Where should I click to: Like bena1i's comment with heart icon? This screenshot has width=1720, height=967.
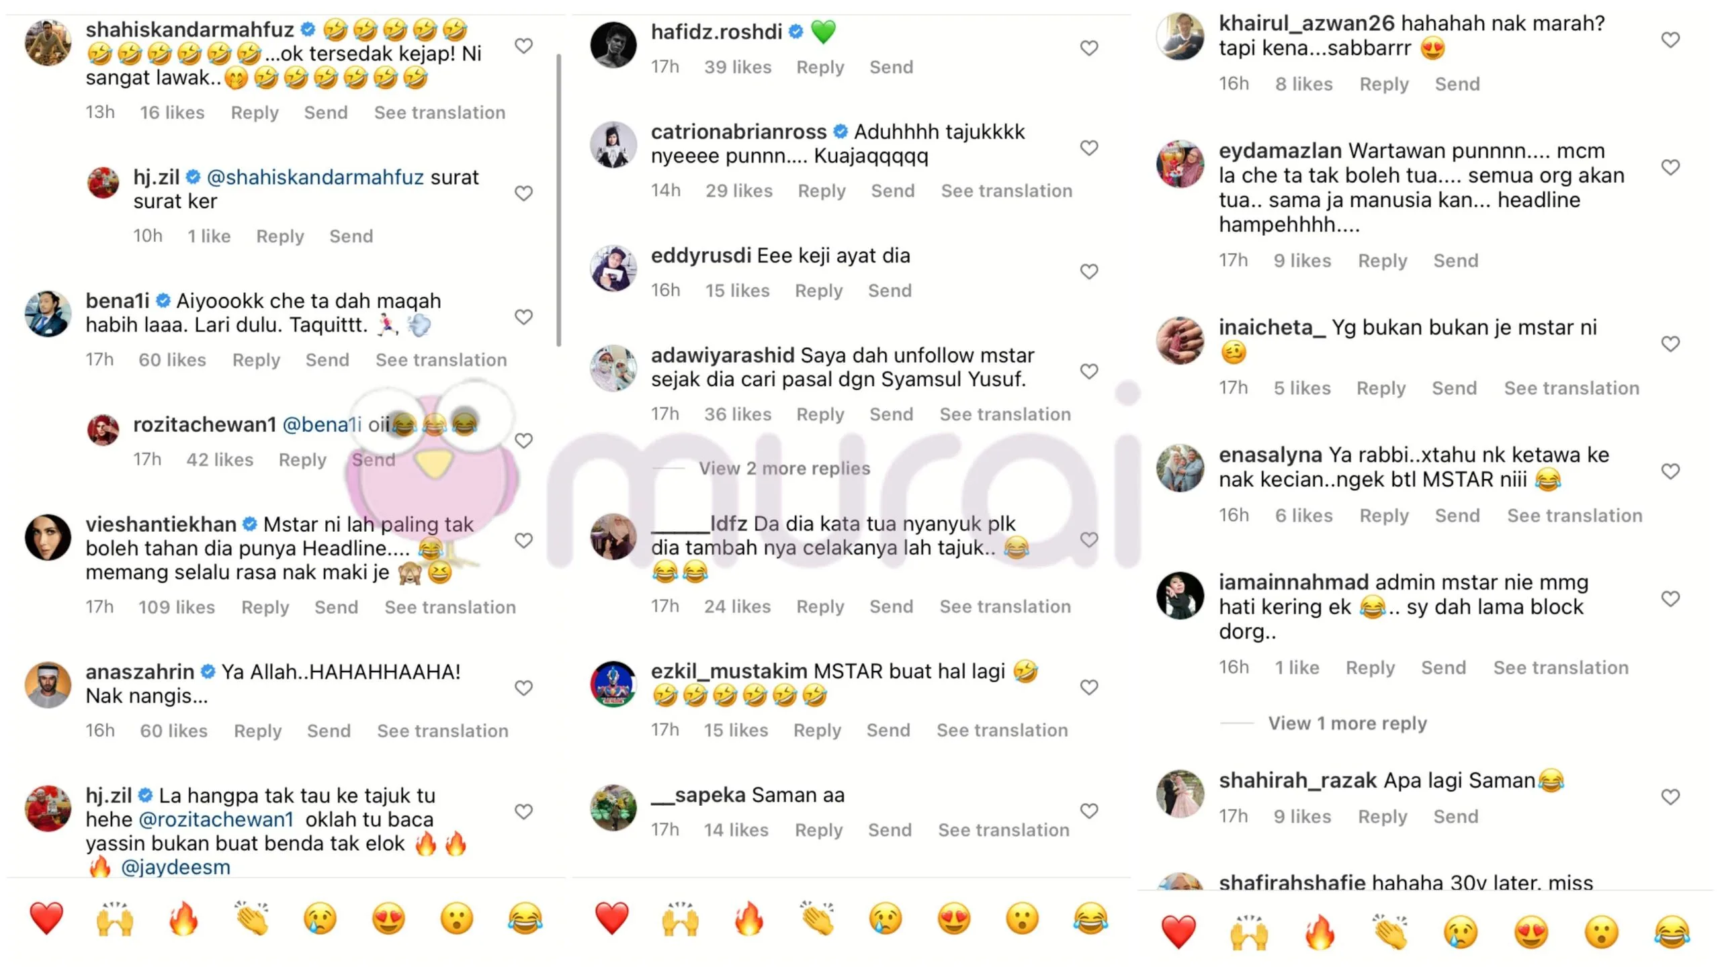pos(523,317)
